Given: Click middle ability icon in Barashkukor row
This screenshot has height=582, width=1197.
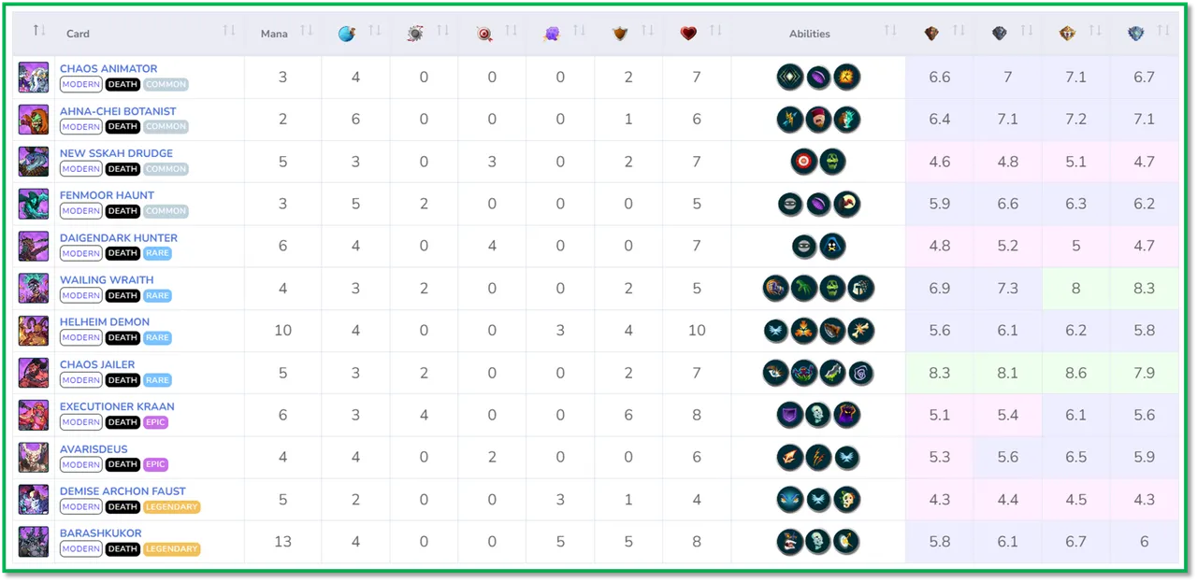Looking at the screenshot, I should pyautogui.click(x=818, y=542).
